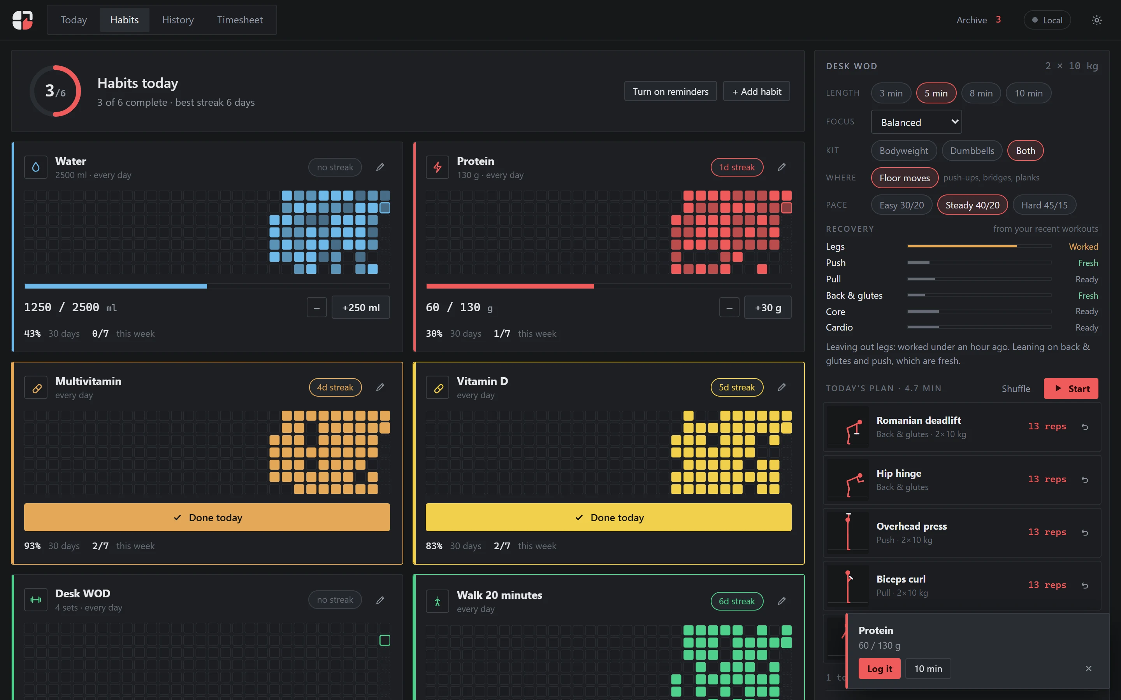Toggle the Floor moves option

click(x=905, y=178)
